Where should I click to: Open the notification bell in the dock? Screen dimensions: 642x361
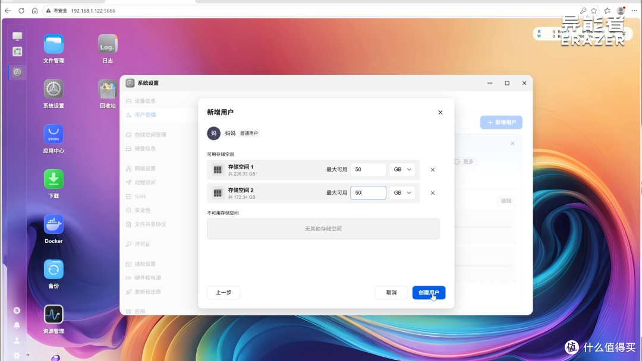17,325
